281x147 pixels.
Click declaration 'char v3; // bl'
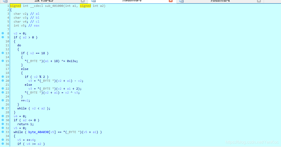[27, 18]
